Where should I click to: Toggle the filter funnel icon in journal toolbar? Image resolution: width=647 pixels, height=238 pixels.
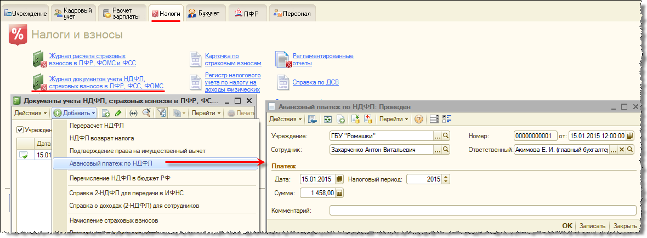click(161, 112)
